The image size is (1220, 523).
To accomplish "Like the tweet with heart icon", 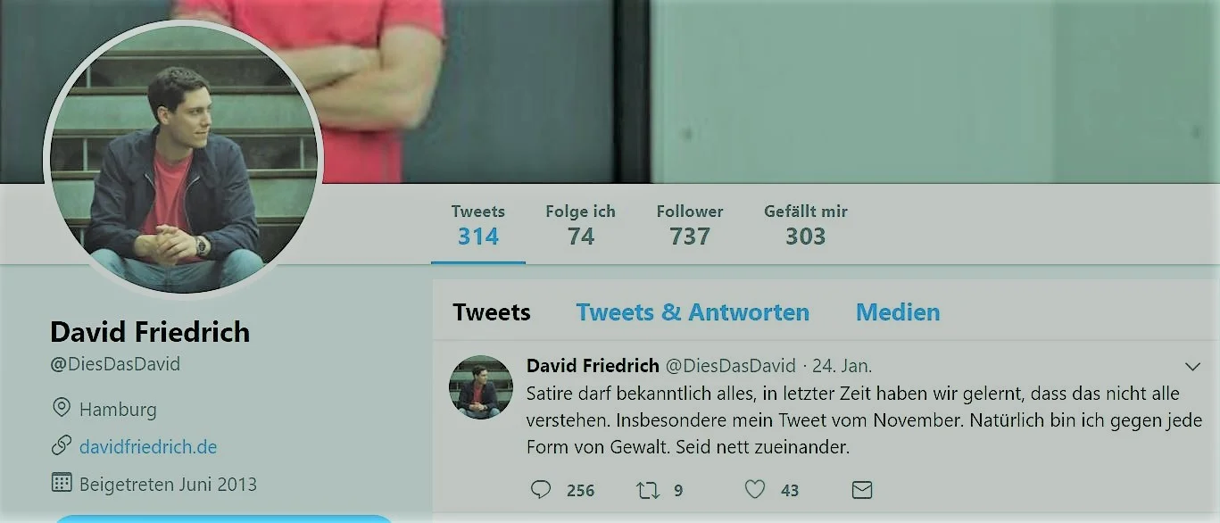I will [x=755, y=490].
